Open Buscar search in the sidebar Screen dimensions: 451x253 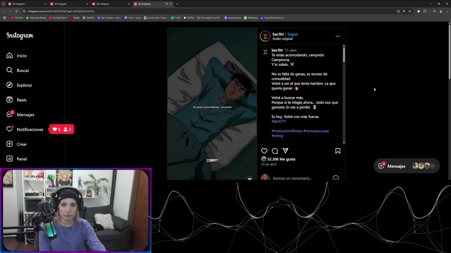pyautogui.click(x=18, y=70)
